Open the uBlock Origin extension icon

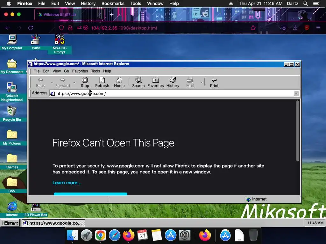coord(307,28)
